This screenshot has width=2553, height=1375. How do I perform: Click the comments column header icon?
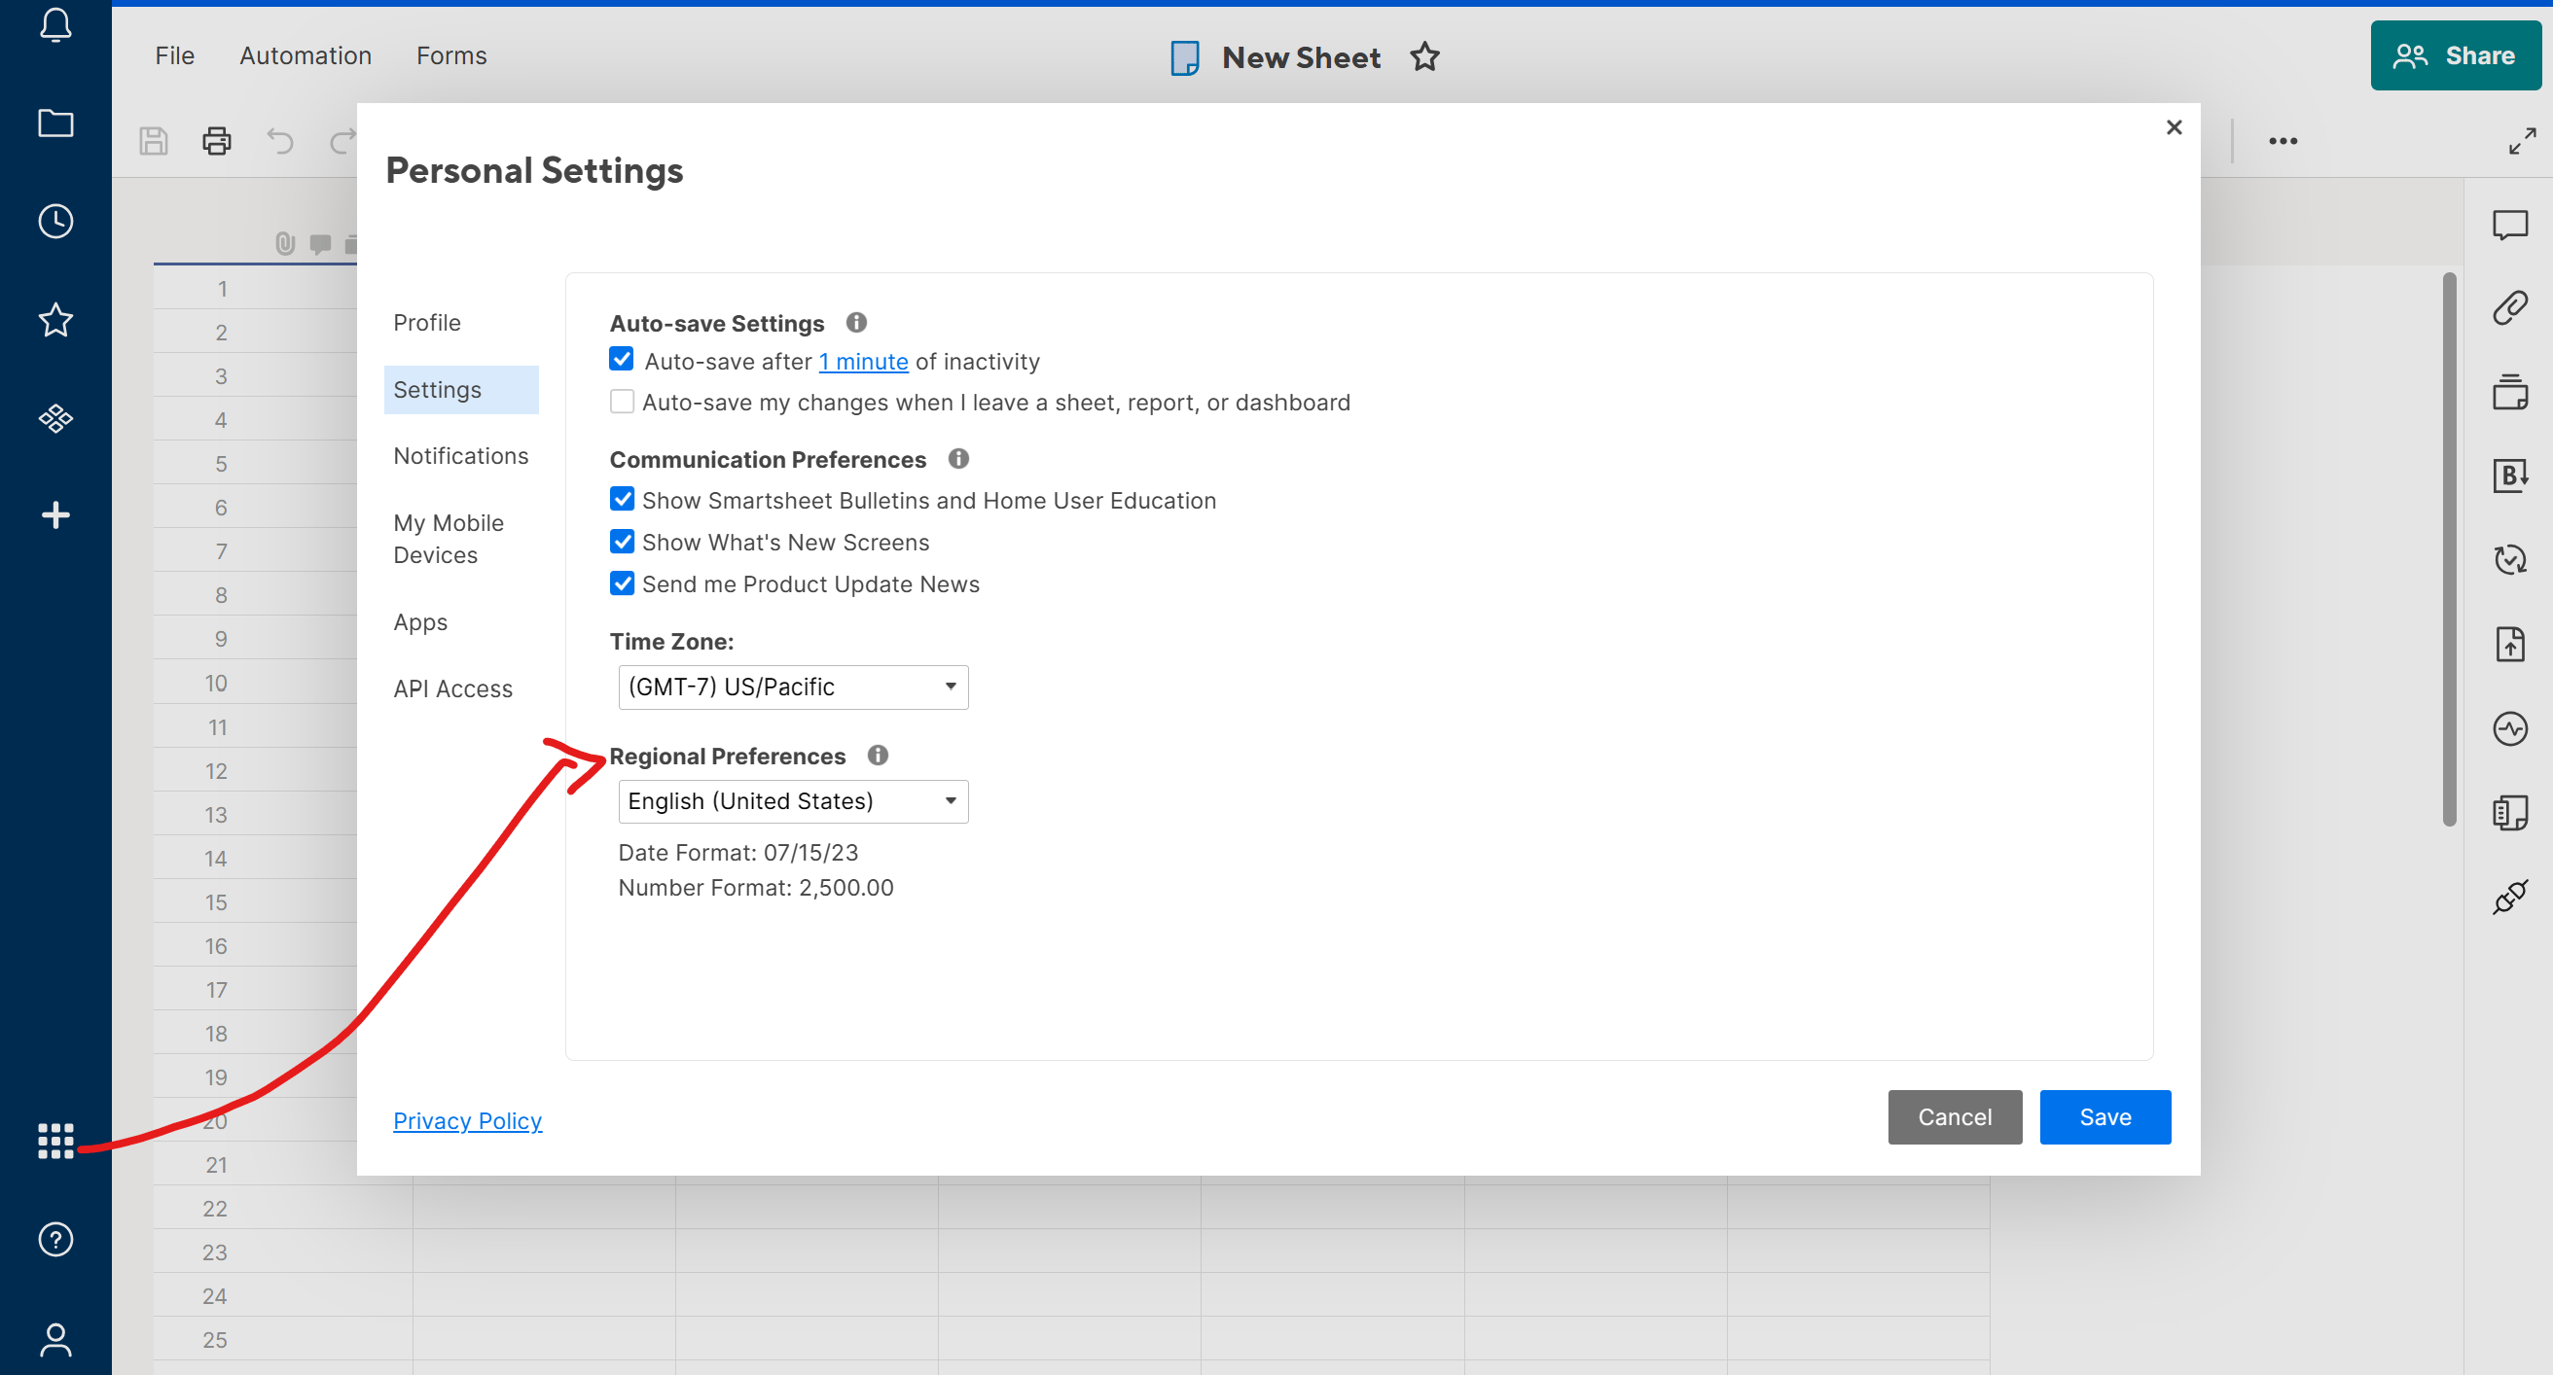click(319, 244)
